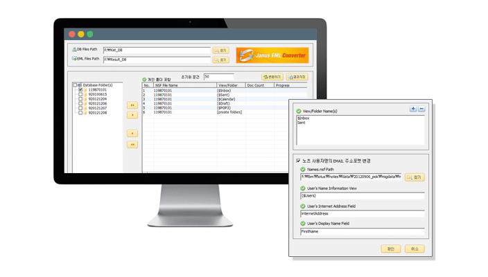Click the User's Internet Address Field input
488x277 pixels.
coord(362,214)
